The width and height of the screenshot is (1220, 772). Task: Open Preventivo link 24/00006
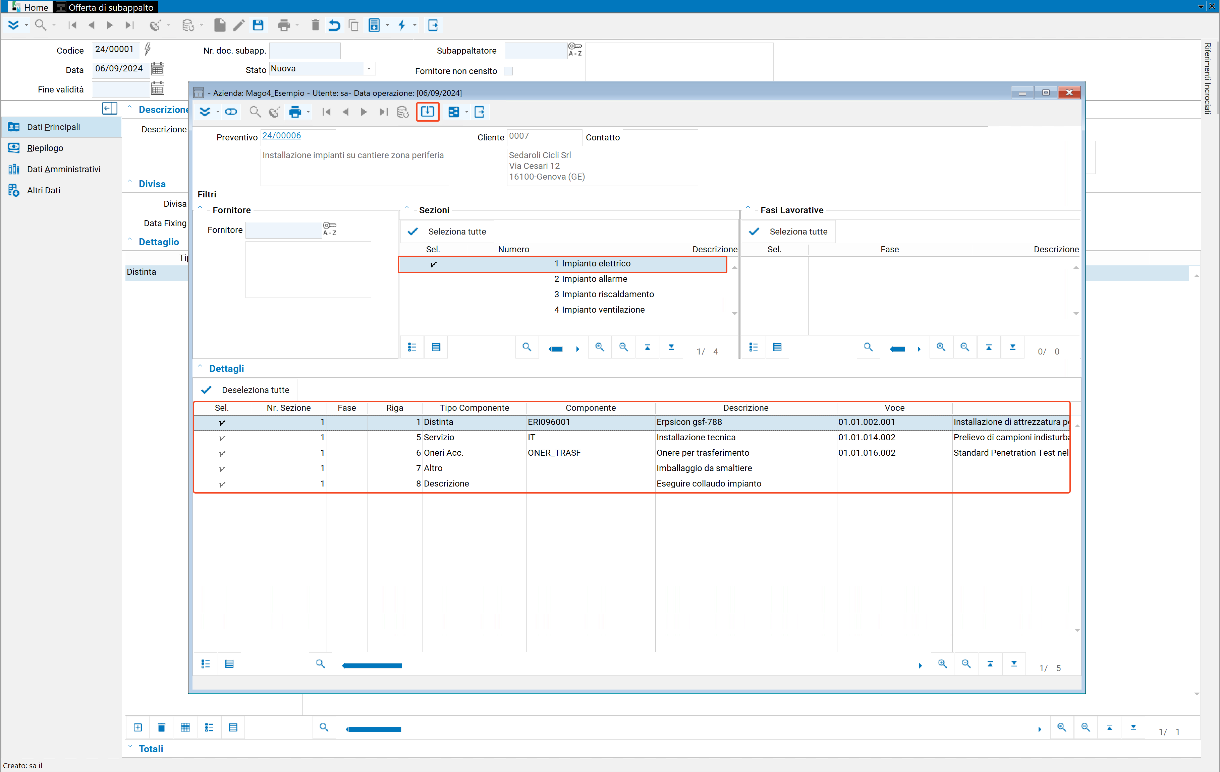click(x=282, y=136)
